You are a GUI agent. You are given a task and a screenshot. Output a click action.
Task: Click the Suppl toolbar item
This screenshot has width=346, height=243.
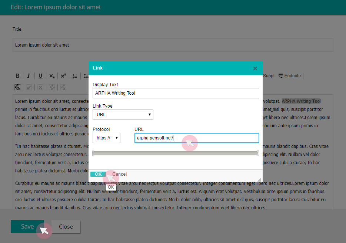(x=269, y=76)
